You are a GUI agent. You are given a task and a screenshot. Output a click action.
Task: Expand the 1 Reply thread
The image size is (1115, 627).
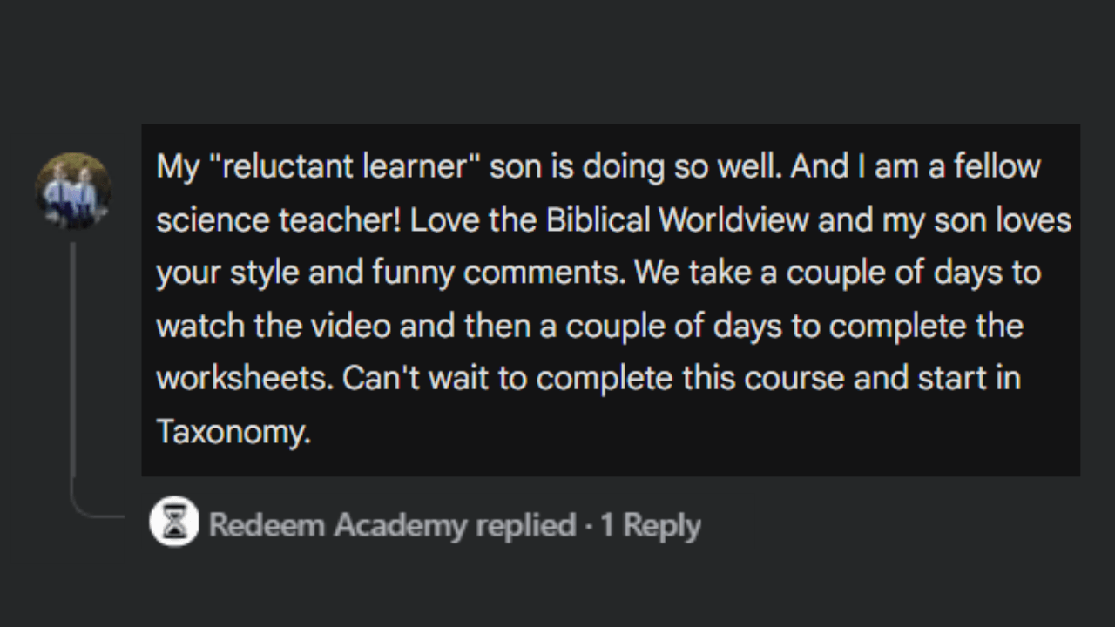(x=651, y=525)
